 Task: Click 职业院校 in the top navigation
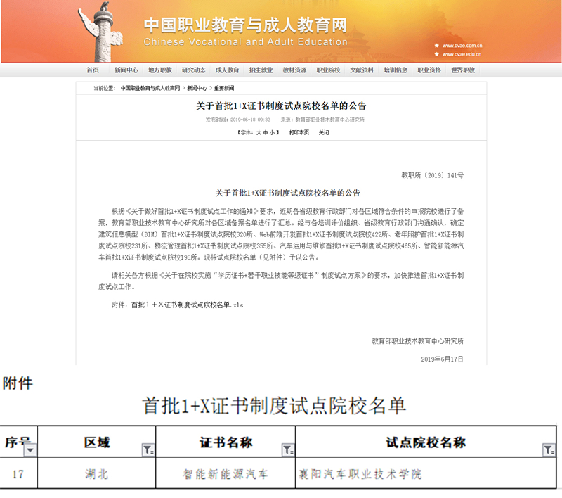[x=328, y=70]
